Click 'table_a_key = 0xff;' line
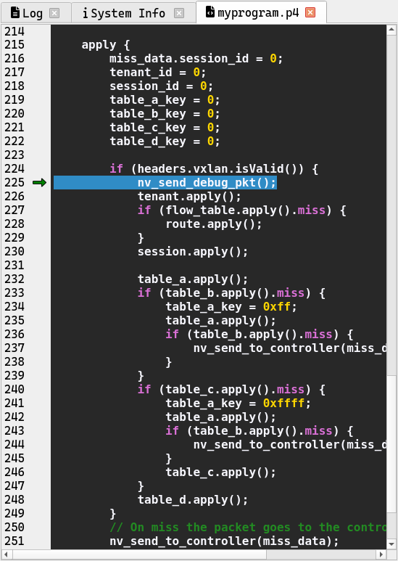The width and height of the screenshot is (398, 561). 231,307
